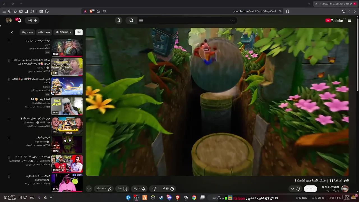Select the 'محتوى مشابه' filter chip
Screen dimensions: 359x202
[x=44, y=32]
